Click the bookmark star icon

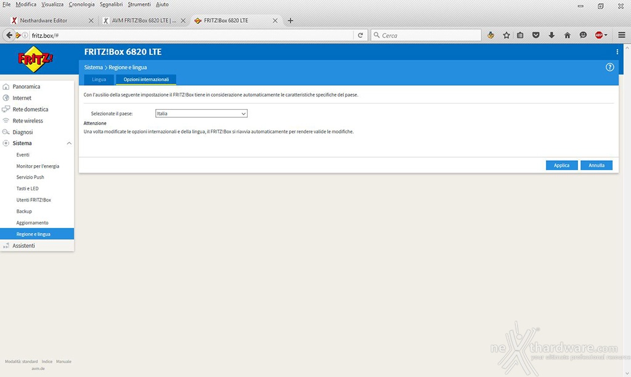[x=507, y=35]
